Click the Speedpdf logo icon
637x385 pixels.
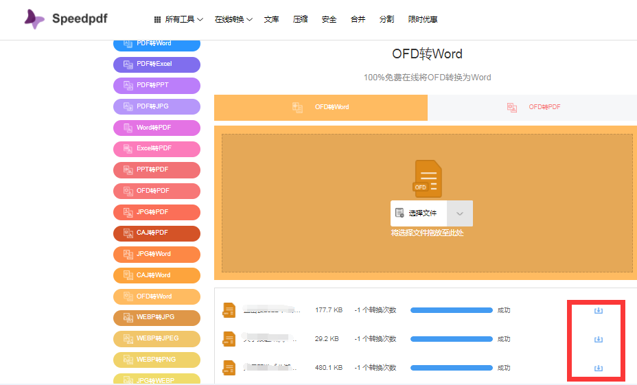(34, 19)
